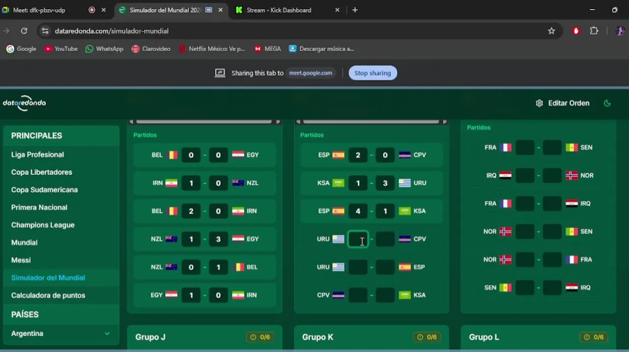Viewport: 629px width, 352px height.
Task: Open Clarovideo bookmark
Action: 151,49
